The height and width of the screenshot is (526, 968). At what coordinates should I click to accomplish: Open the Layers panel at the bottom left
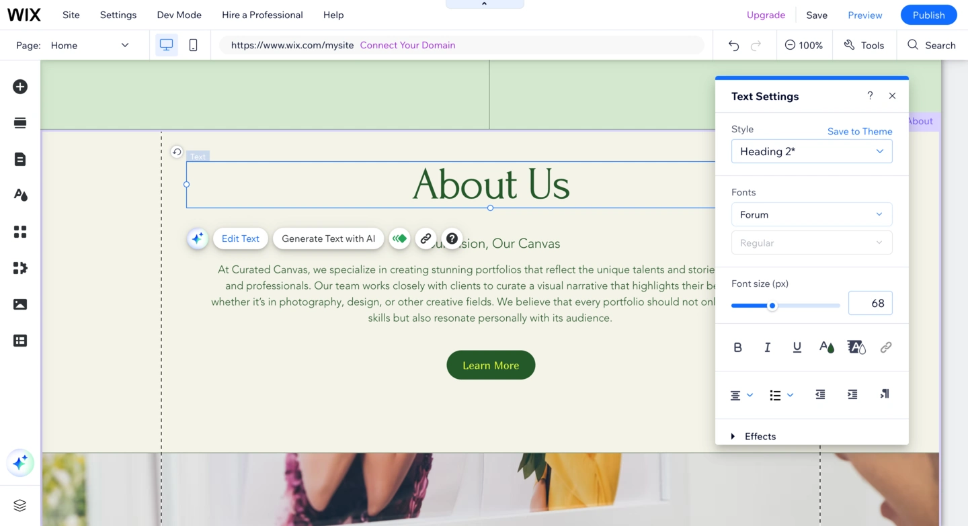(x=19, y=505)
